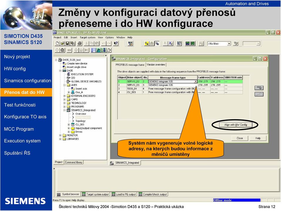Click Insert axis in tree

coord(81,89)
